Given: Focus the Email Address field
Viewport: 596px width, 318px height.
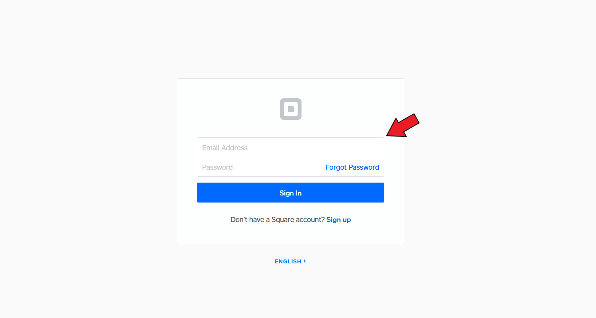Looking at the screenshot, I should [x=291, y=147].
